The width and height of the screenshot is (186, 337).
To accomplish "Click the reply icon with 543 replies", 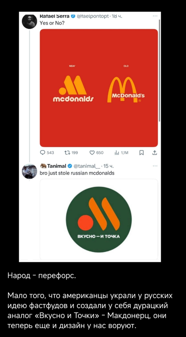I will 43,152.
